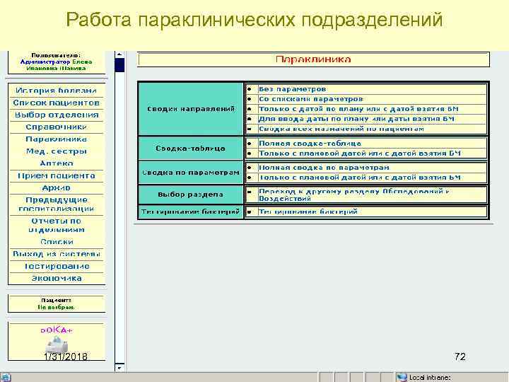The width and height of the screenshot is (509, 382).
Task: Open Сводка всех назначений по пациентам
Action: coord(341,129)
